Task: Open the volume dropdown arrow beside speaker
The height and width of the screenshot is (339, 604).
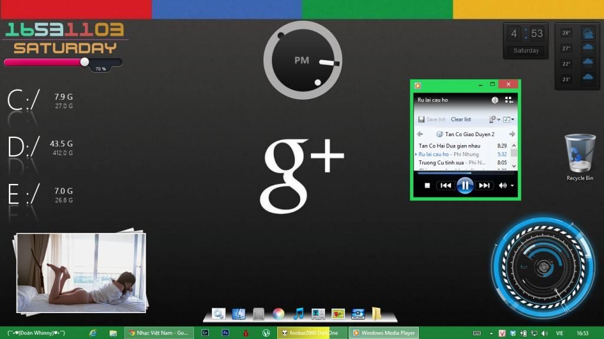Action: (x=513, y=186)
